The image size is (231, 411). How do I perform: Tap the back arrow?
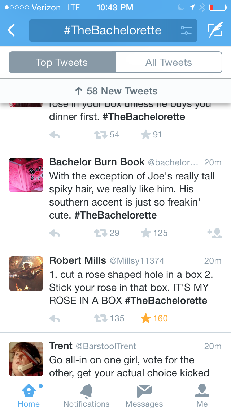[x=12, y=30]
